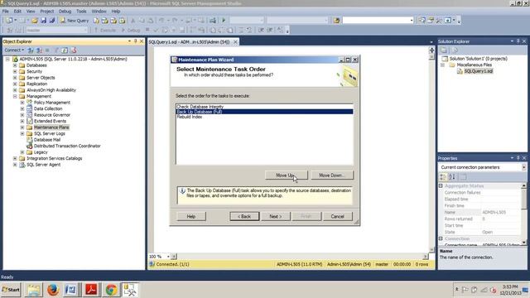This screenshot has height=298, width=530.
Task: Collapse Miscellaneous Files in Solution Explorer
Action: pyautogui.click(x=442, y=65)
